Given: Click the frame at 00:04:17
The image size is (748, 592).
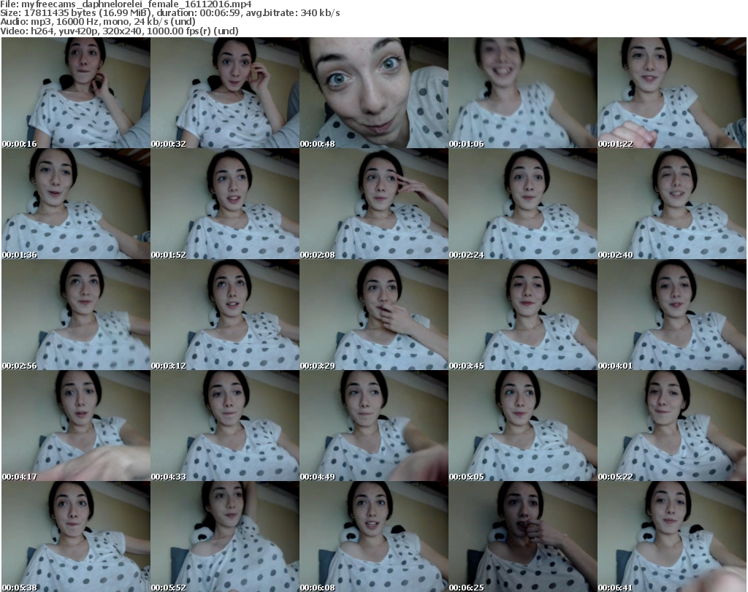Looking at the screenshot, I should 75,426.
